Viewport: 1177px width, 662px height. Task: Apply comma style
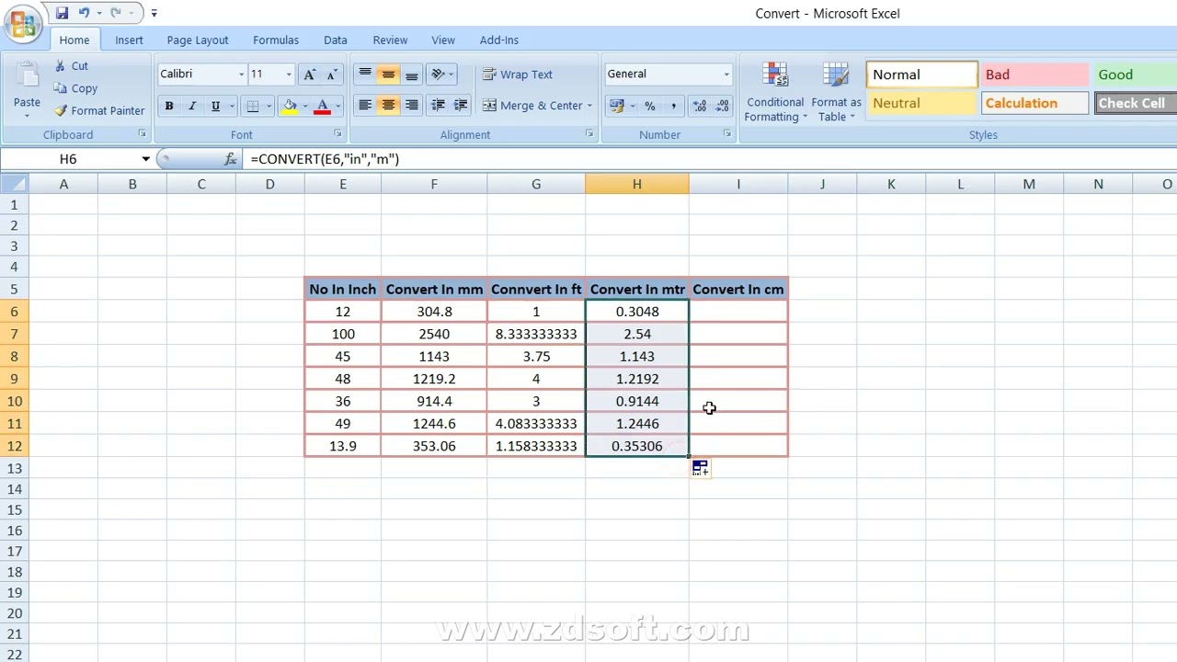[673, 106]
